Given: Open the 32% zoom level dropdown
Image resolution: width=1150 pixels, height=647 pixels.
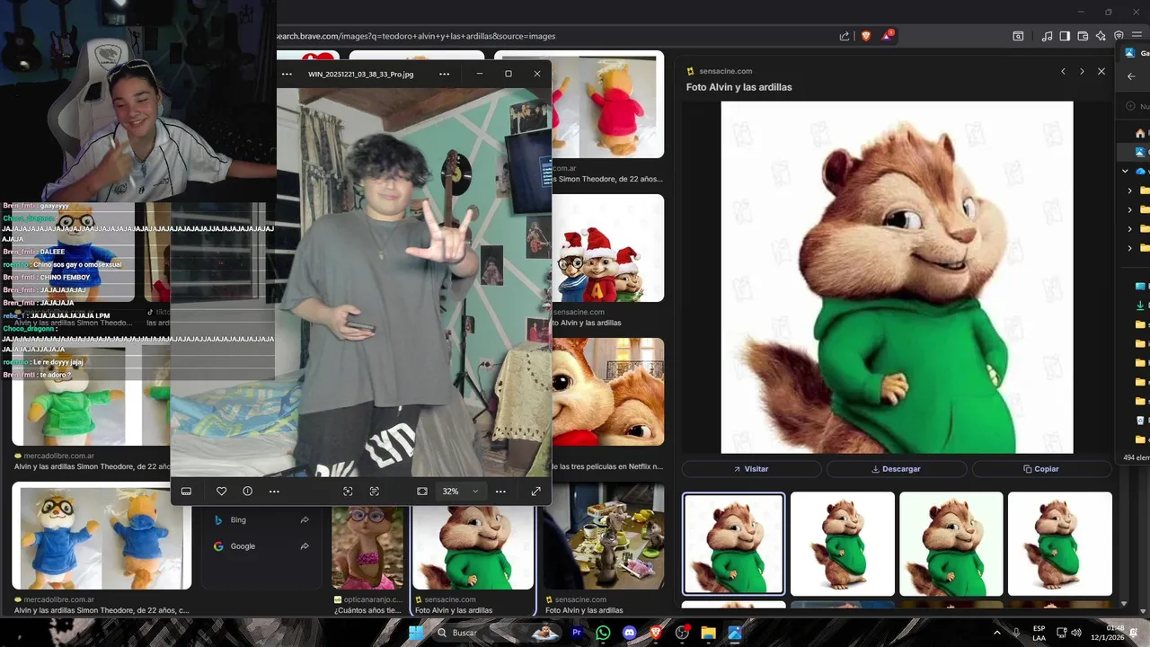Looking at the screenshot, I should (x=461, y=492).
